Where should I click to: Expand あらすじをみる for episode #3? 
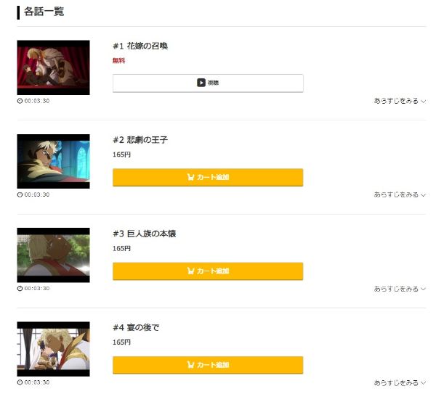pos(400,289)
